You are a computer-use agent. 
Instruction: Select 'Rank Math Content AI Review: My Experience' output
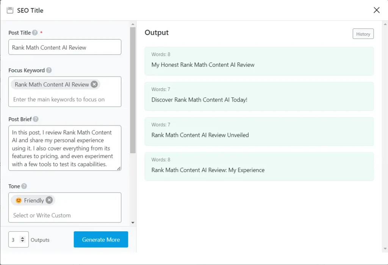tap(259, 166)
